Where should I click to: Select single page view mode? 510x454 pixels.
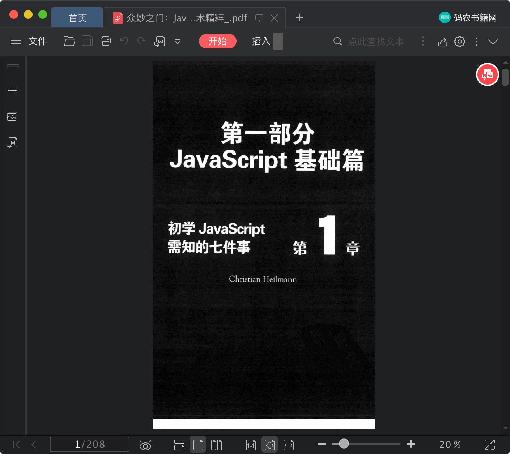pos(198,445)
